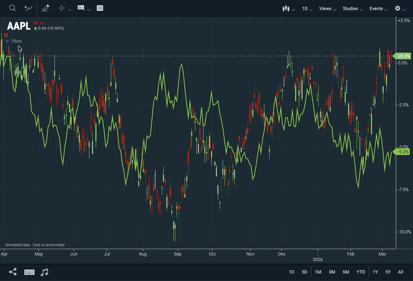Select the 5Y range option
This screenshot has width=413, height=281.
click(388, 272)
